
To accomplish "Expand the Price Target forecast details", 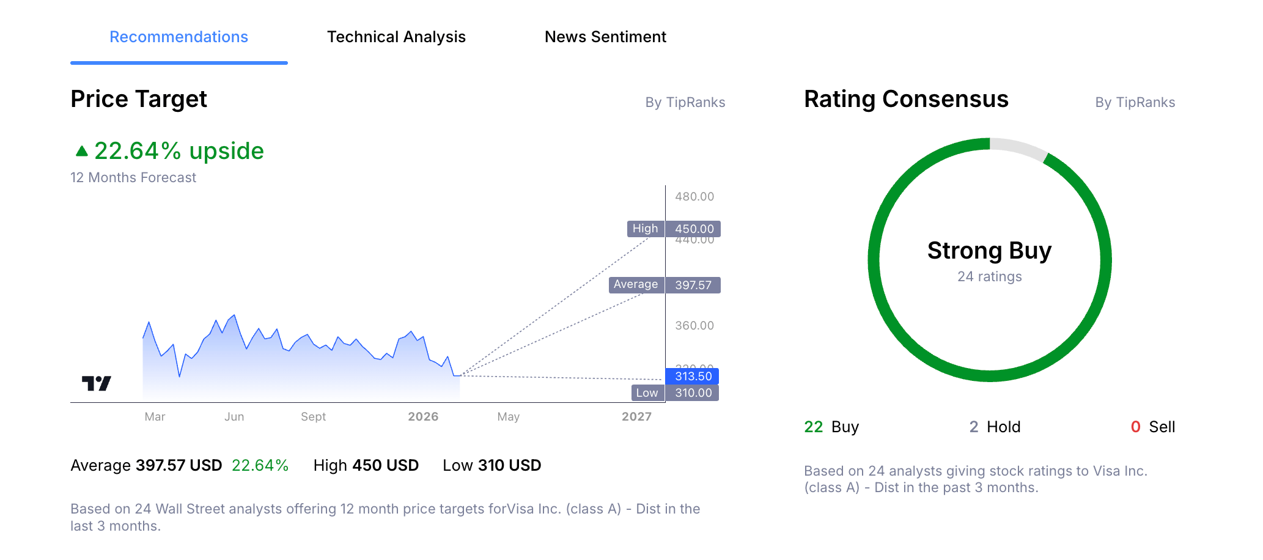I will [138, 98].
